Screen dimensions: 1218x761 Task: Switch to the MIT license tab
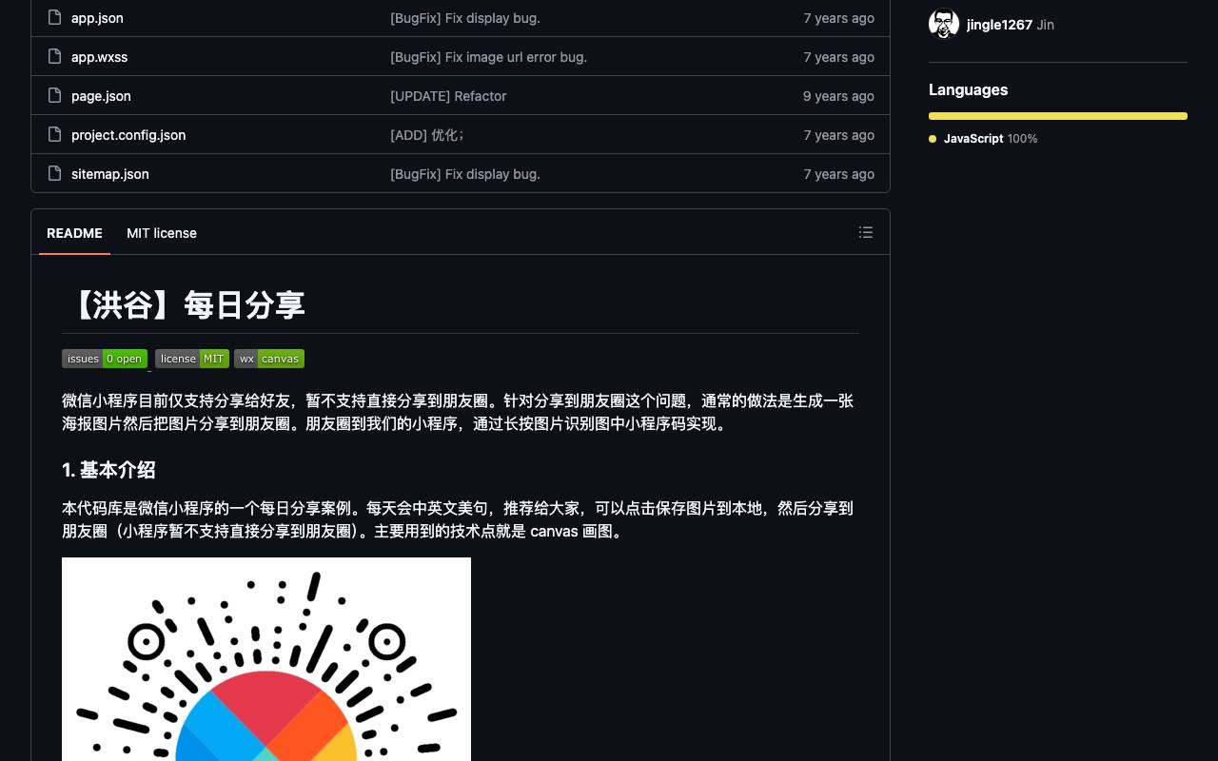(162, 233)
